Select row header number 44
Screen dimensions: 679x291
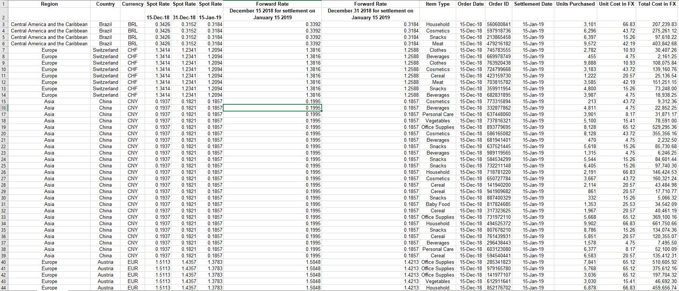4,288
